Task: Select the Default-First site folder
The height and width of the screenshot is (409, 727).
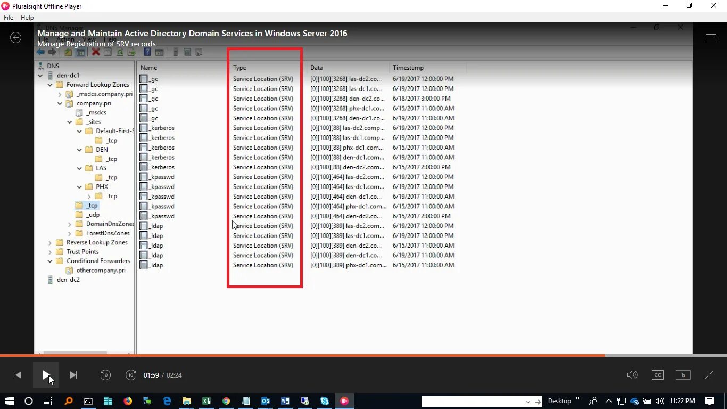Action: pos(114,131)
